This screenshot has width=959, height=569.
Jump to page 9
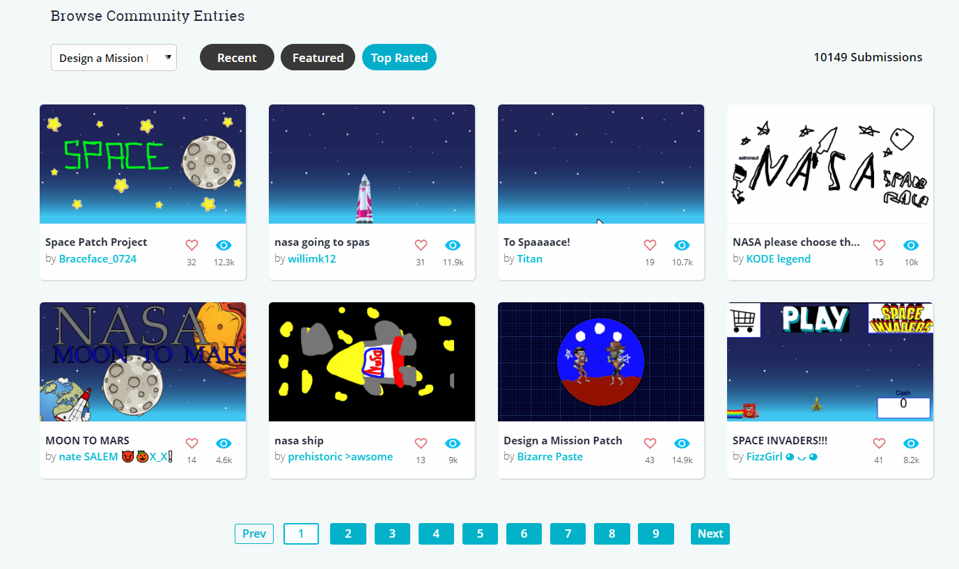pos(656,533)
